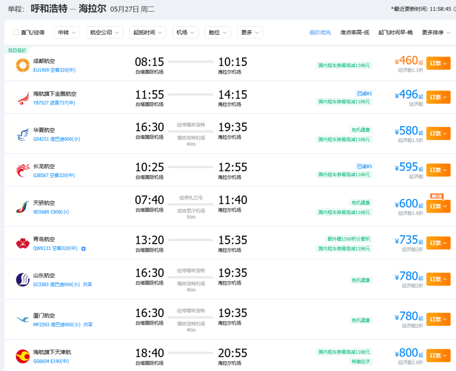456x371 pixels.
Task: Click the 山东航空 airline logo
Action: pyautogui.click(x=23, y=280)
